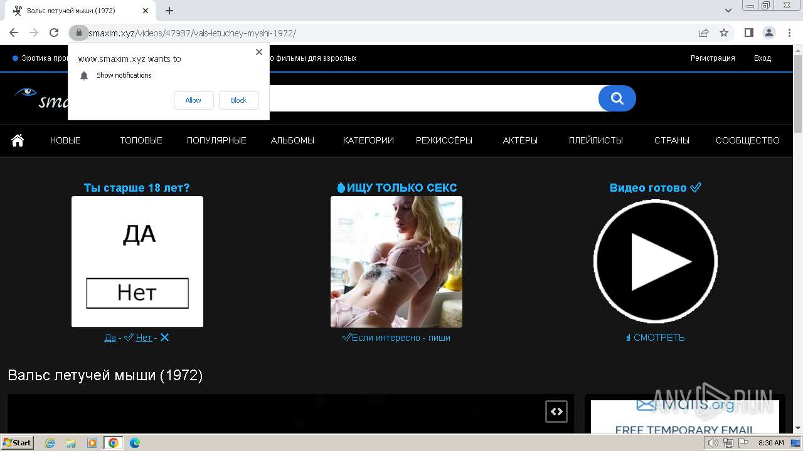Click the Да text link below the box
Screen dimensions: 803x451
pyautogui.click(x=110, y=338)
